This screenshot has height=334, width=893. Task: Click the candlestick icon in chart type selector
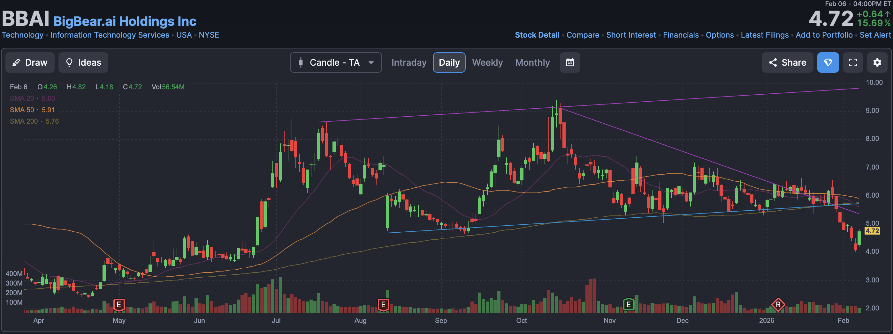(x=301, y=62)
